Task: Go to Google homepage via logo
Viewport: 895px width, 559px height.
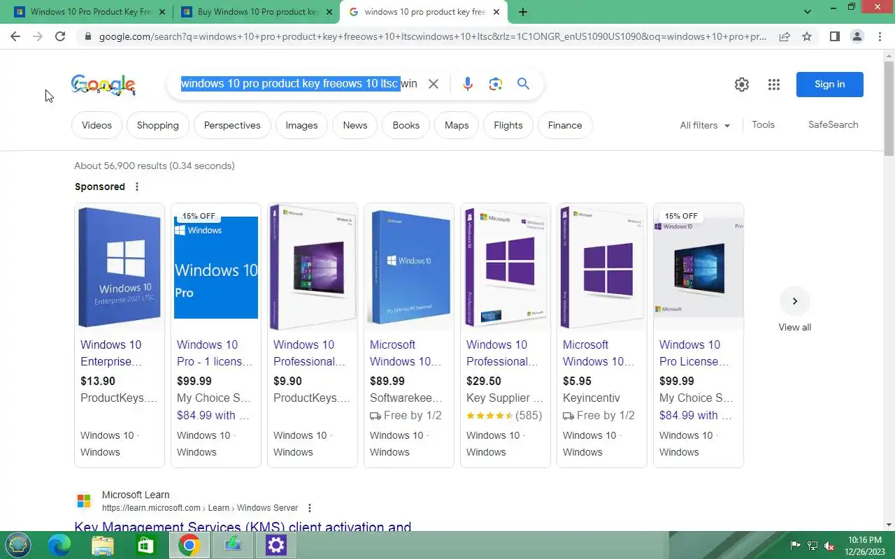Action: (x=103, y=85)
